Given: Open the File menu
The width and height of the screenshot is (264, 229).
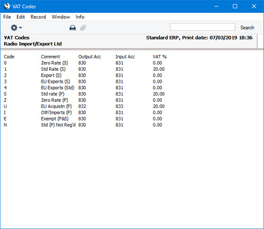Looking at the screenshot, I should [x=7, y=17].
